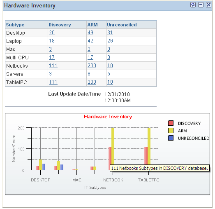Click the DESKTOP axis label
215x209 pixels.
(x=41, y=180)
